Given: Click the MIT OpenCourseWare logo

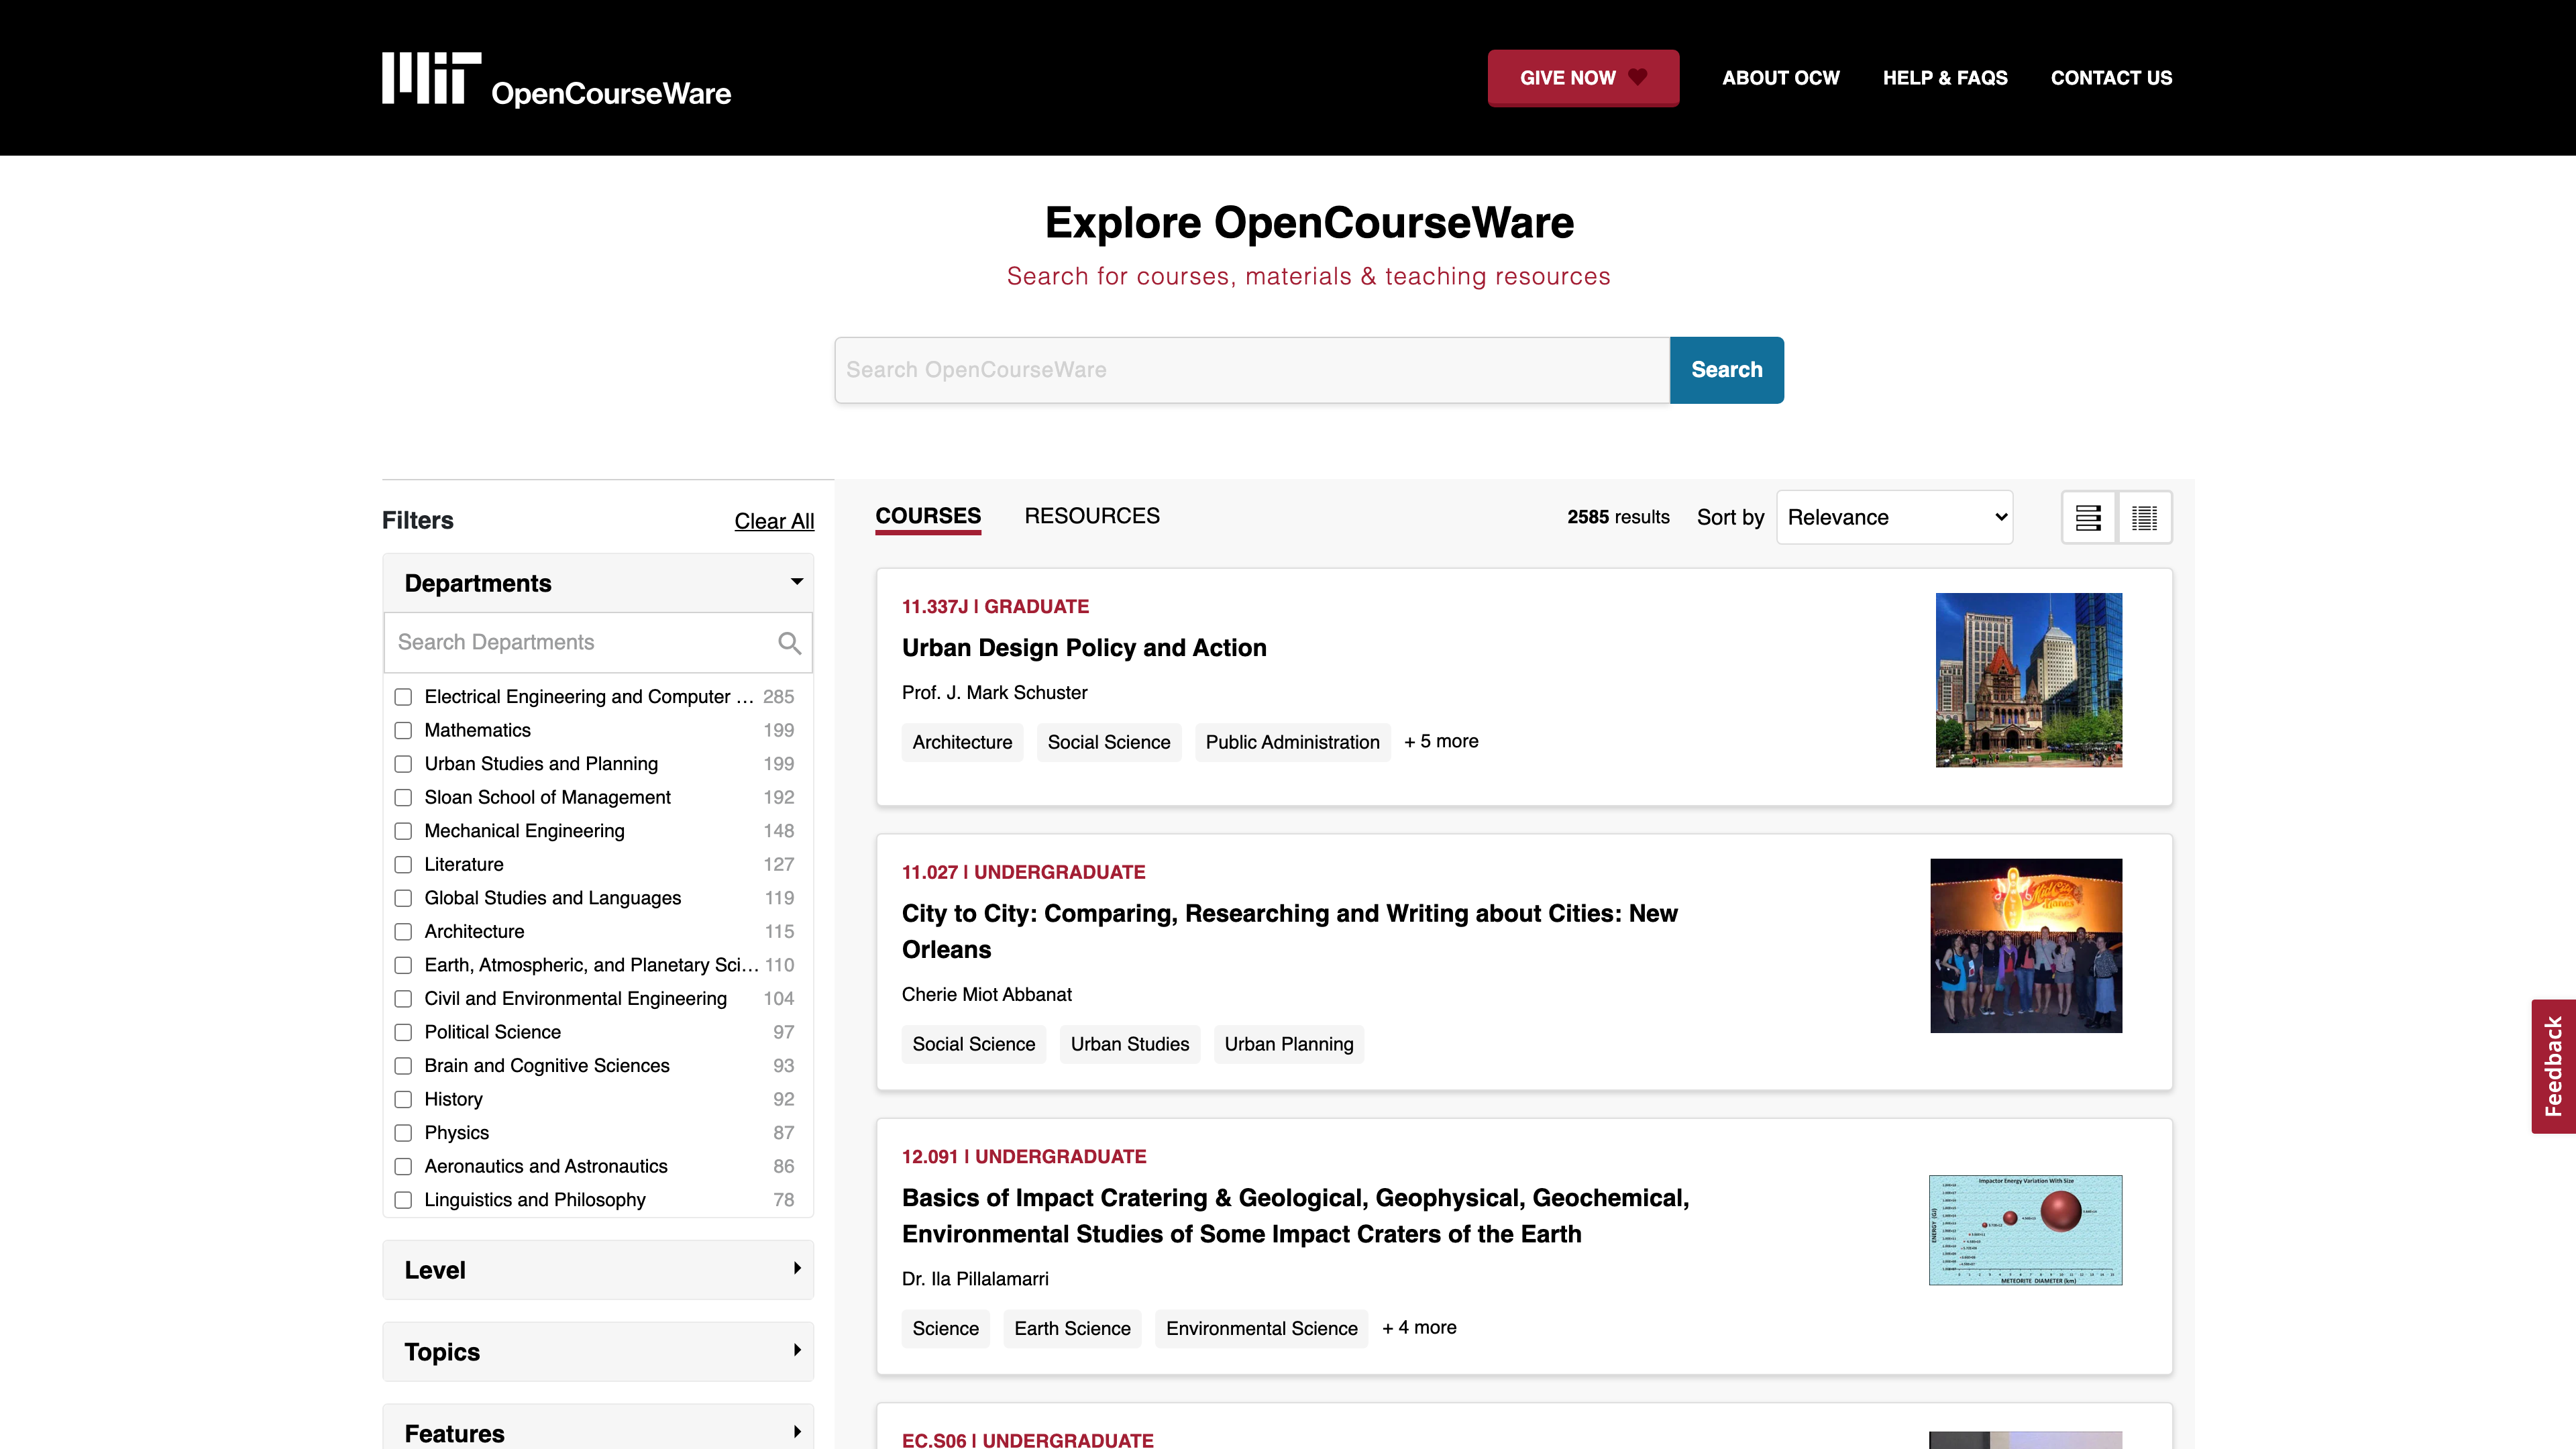Looking at the screenshot, I should pyautogui.click(x=556, y=79).
